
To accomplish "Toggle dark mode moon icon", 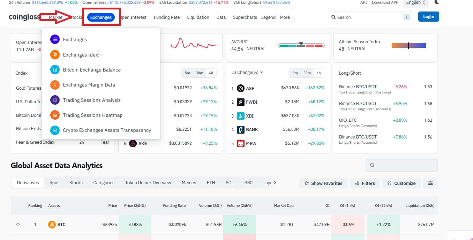I will pyautogui.click(x=437, y=2).
